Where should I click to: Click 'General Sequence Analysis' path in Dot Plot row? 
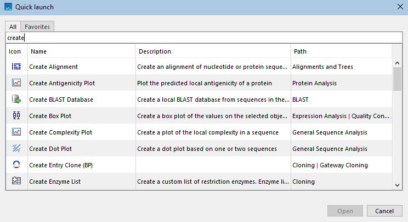(x=342, y=149)
